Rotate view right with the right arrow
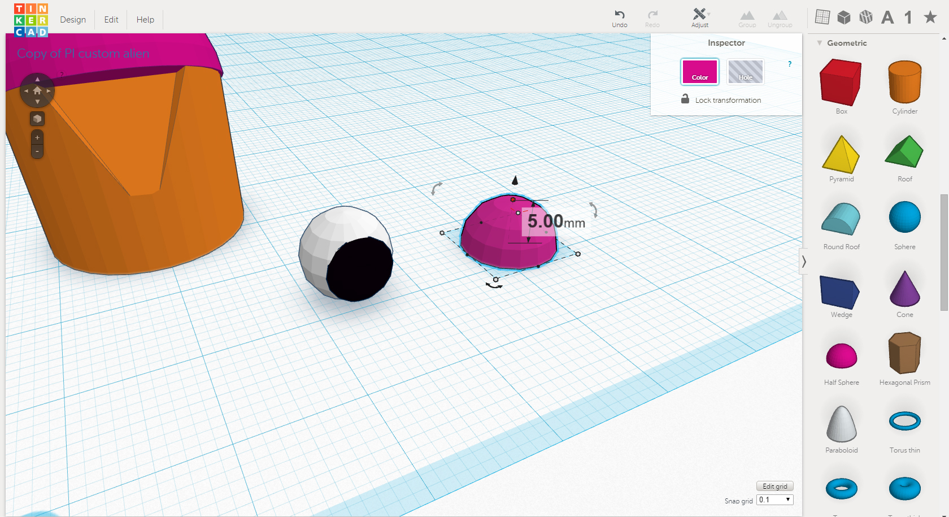 pyautogui.click(x=49, y=90)
